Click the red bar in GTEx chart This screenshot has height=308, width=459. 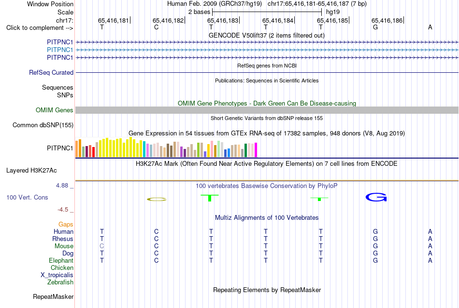point(94,152)
